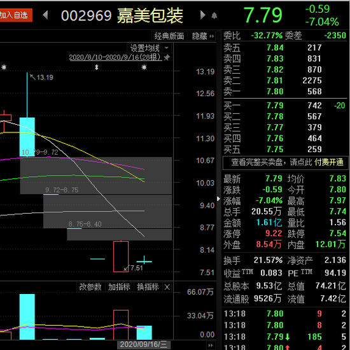350x350 pixels.
Task: Click the 2020/09/16 date label
Action: 144,345
